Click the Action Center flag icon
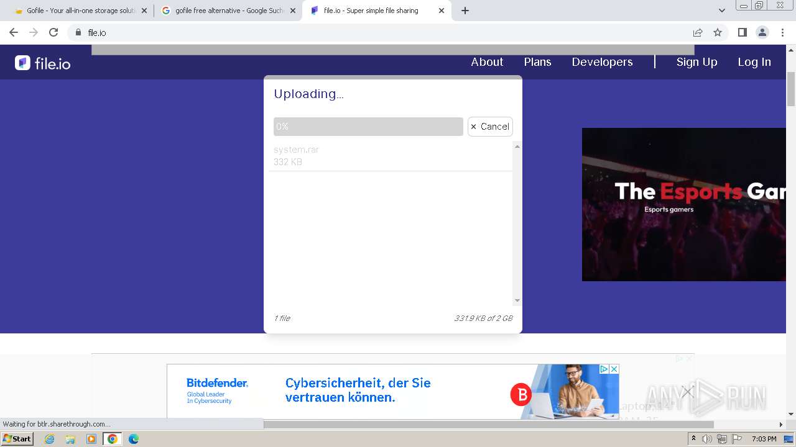 pyautogui.click(x=737, y=439)
